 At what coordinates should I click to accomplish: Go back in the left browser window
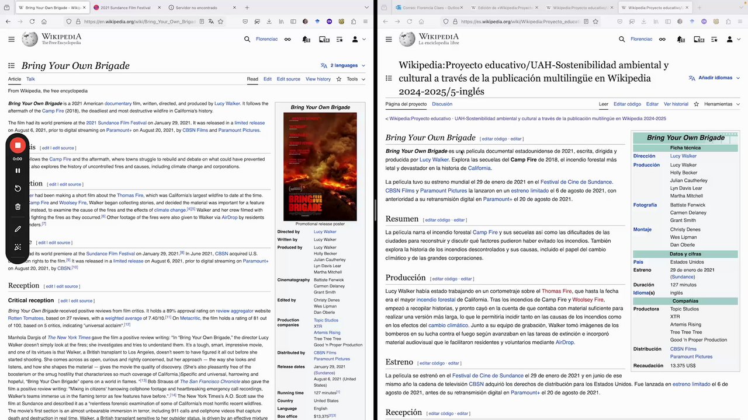8,22
